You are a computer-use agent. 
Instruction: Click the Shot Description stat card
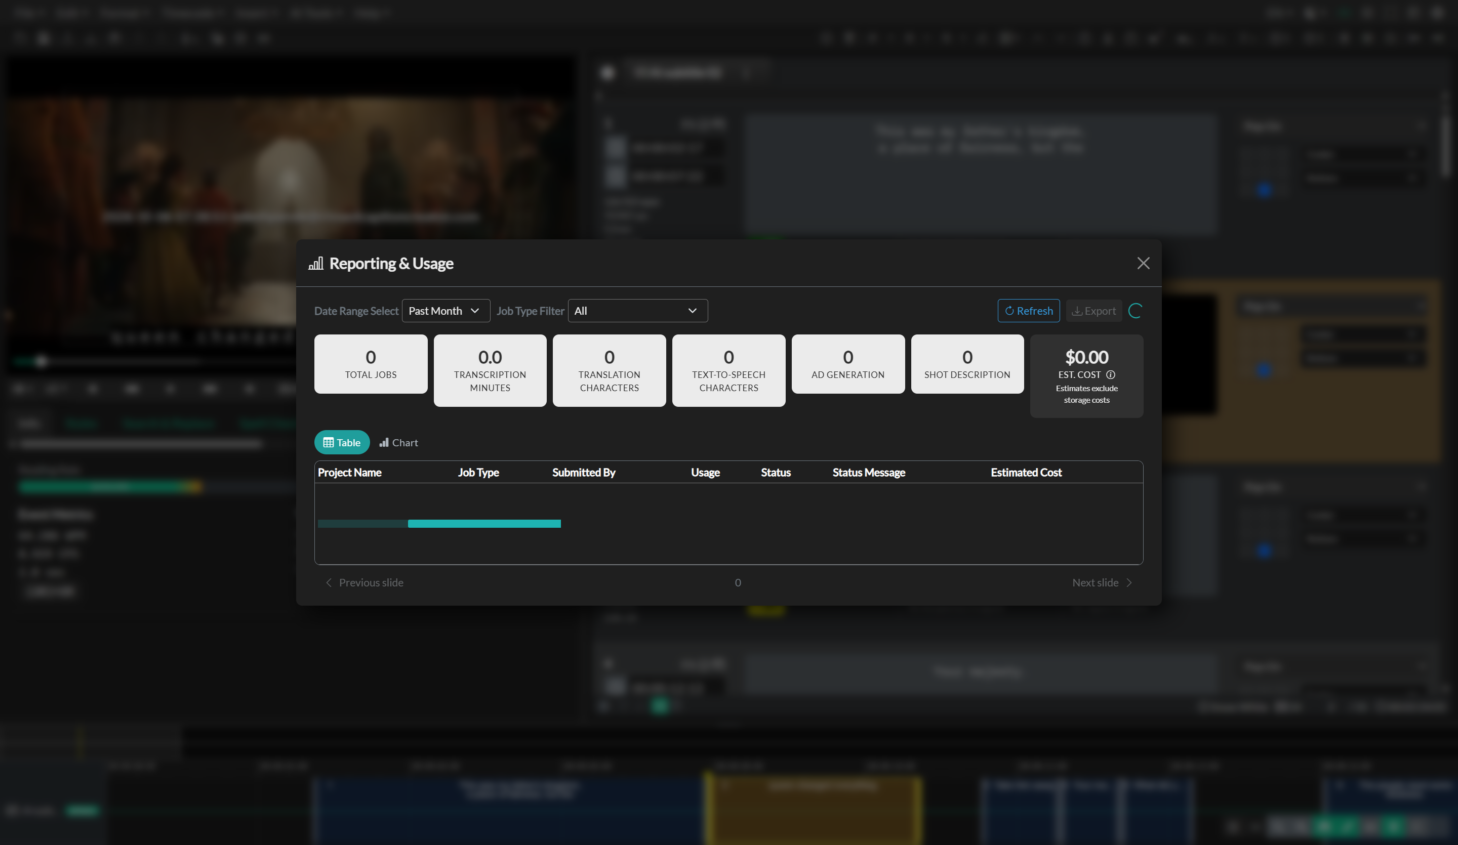[967, 364]
